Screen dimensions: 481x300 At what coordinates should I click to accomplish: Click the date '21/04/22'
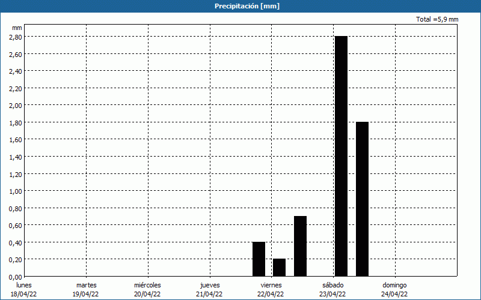click(209, 294)
